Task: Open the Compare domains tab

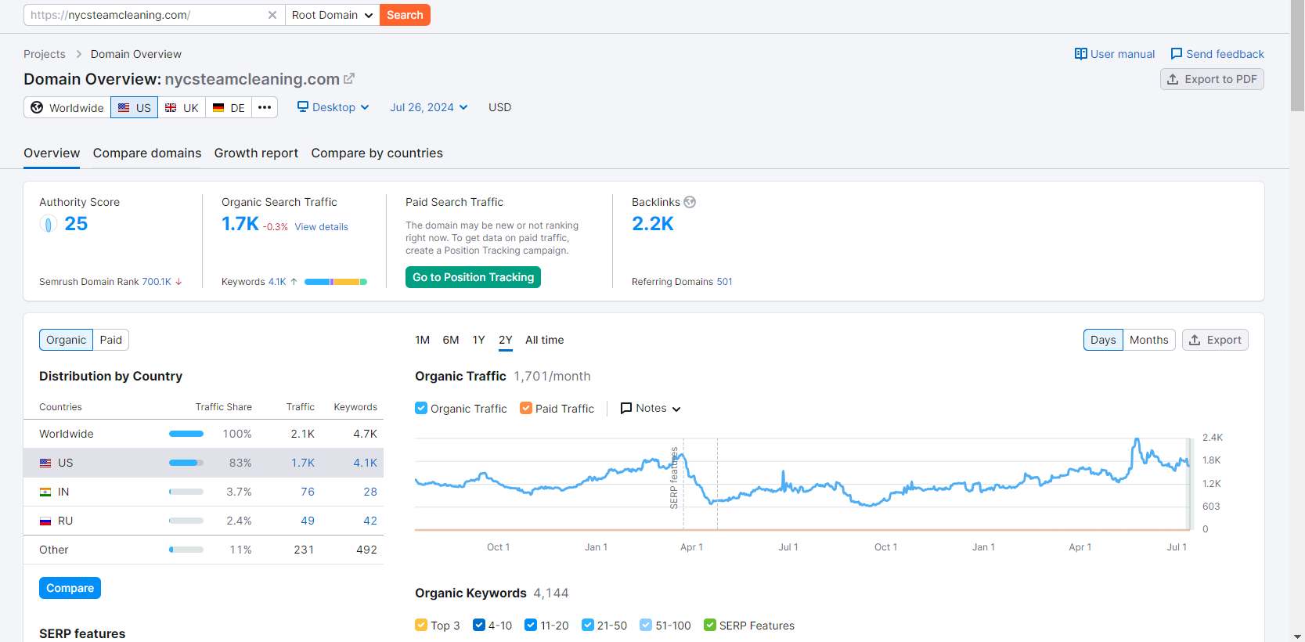Action: (x=147, y=153)
